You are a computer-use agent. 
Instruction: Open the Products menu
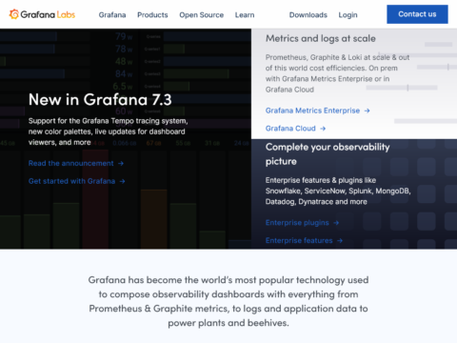point(152,15)
